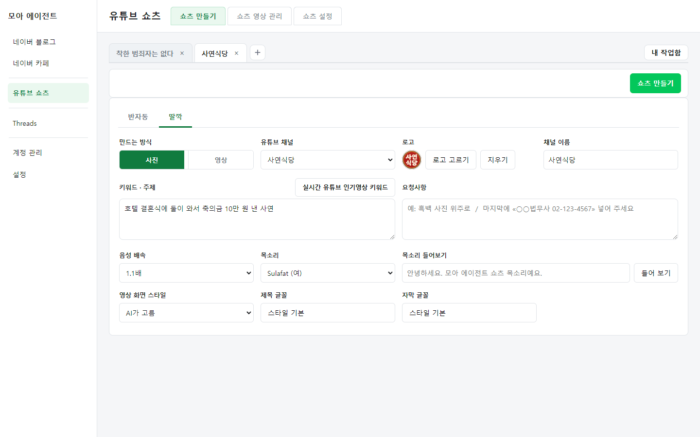Select 사진 as the creation method

click(x=152, y=160)
